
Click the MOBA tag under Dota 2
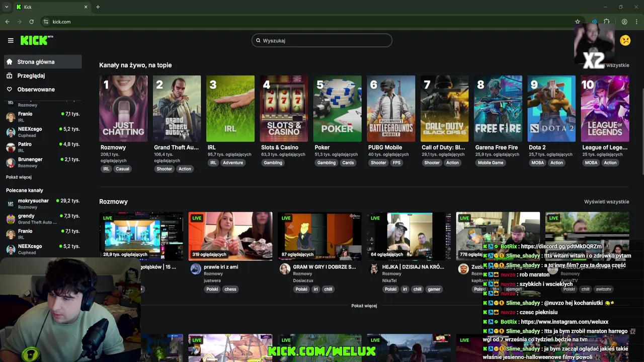(x=538, y=162)
